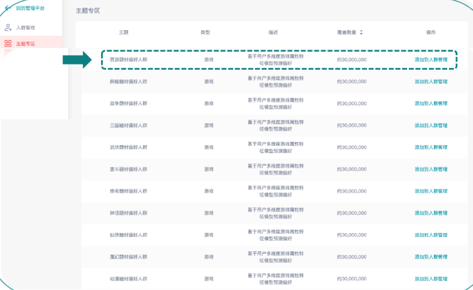
Task: Add 宫斗题材偏好人群 to 人群管理
Action: tap(431, 169)
